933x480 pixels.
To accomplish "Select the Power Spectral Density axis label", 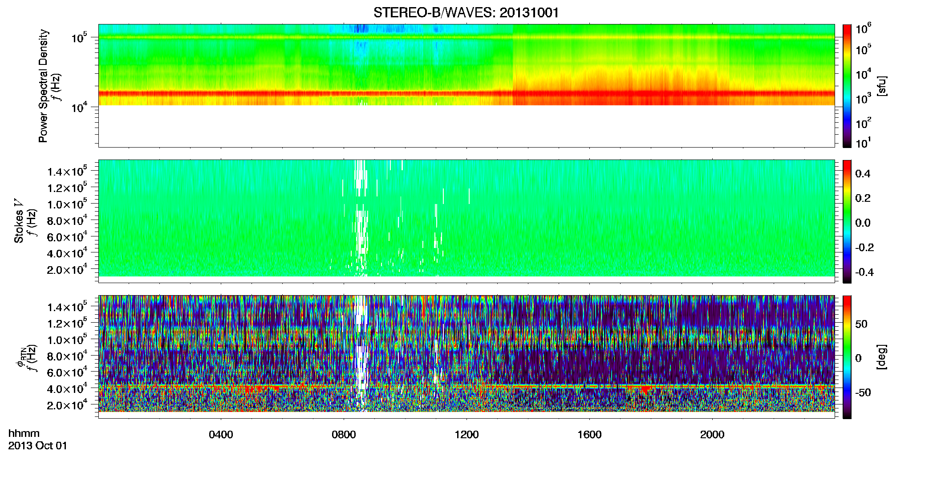I will click(43, 86).
